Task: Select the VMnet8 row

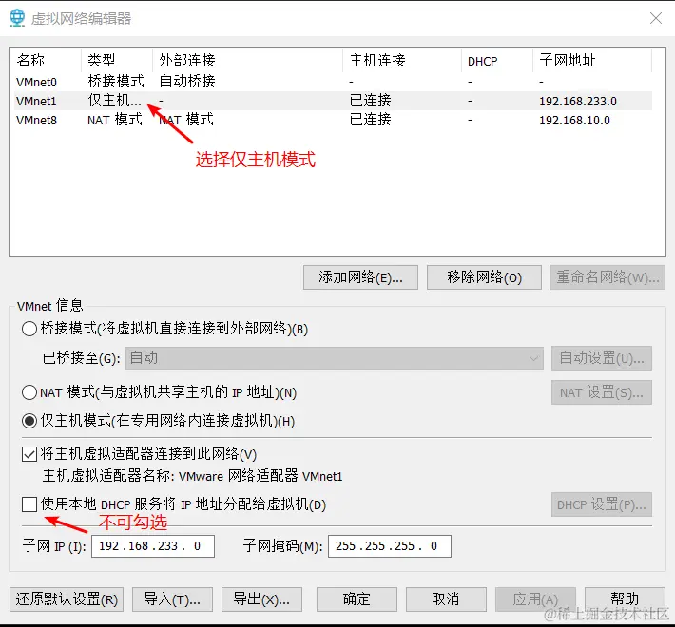Action: click(333, 120)
